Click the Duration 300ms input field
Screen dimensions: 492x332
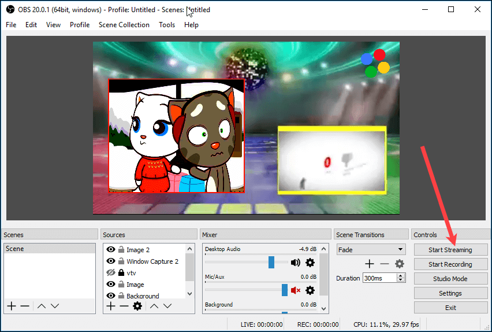[x=380, y=278]
